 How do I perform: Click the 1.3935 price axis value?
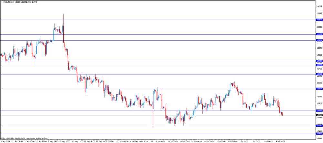pos(320,27)
